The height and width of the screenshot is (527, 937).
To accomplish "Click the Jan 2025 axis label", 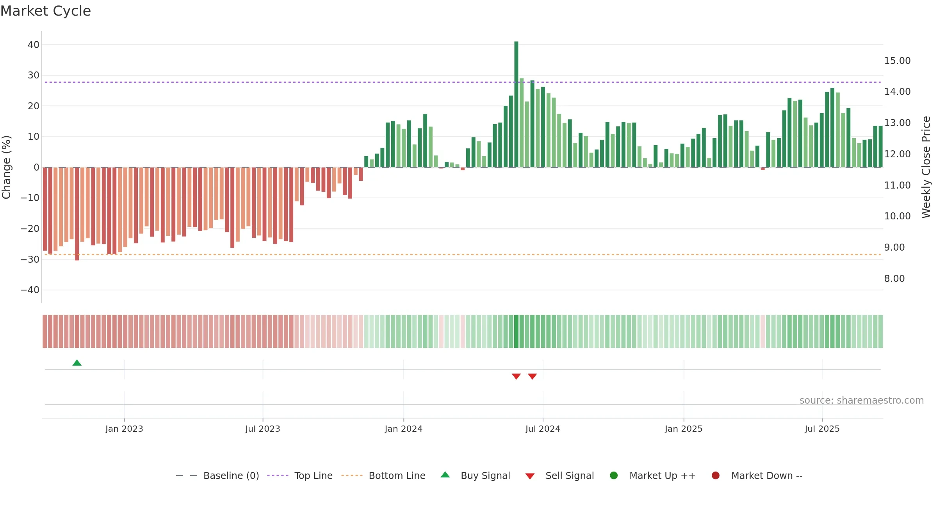I will [684, 429].
